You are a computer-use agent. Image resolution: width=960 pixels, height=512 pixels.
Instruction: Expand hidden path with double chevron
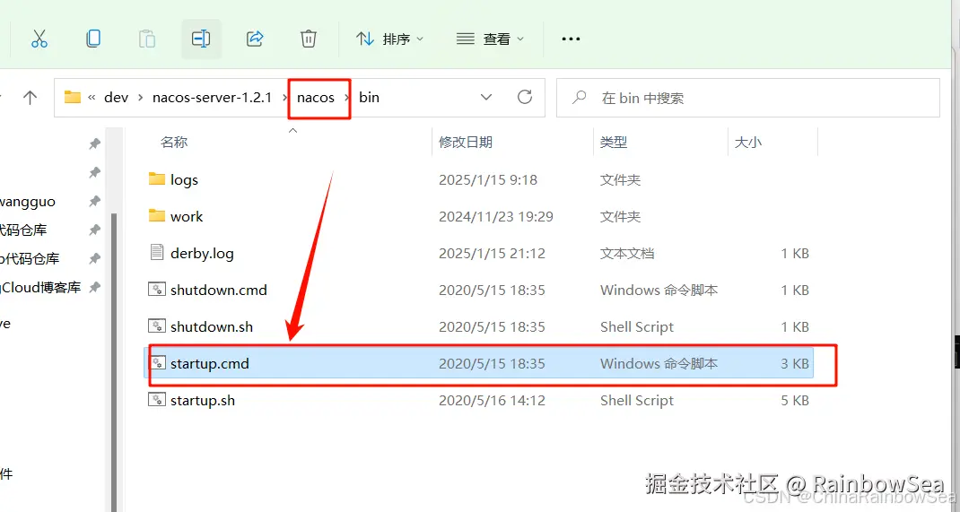[92, 98]
